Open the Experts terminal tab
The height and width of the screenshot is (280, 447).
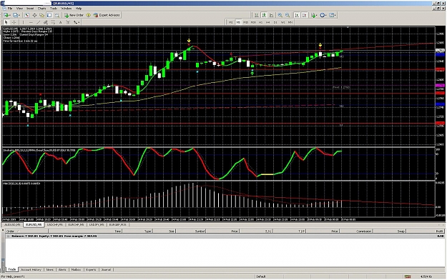point(91,269)
